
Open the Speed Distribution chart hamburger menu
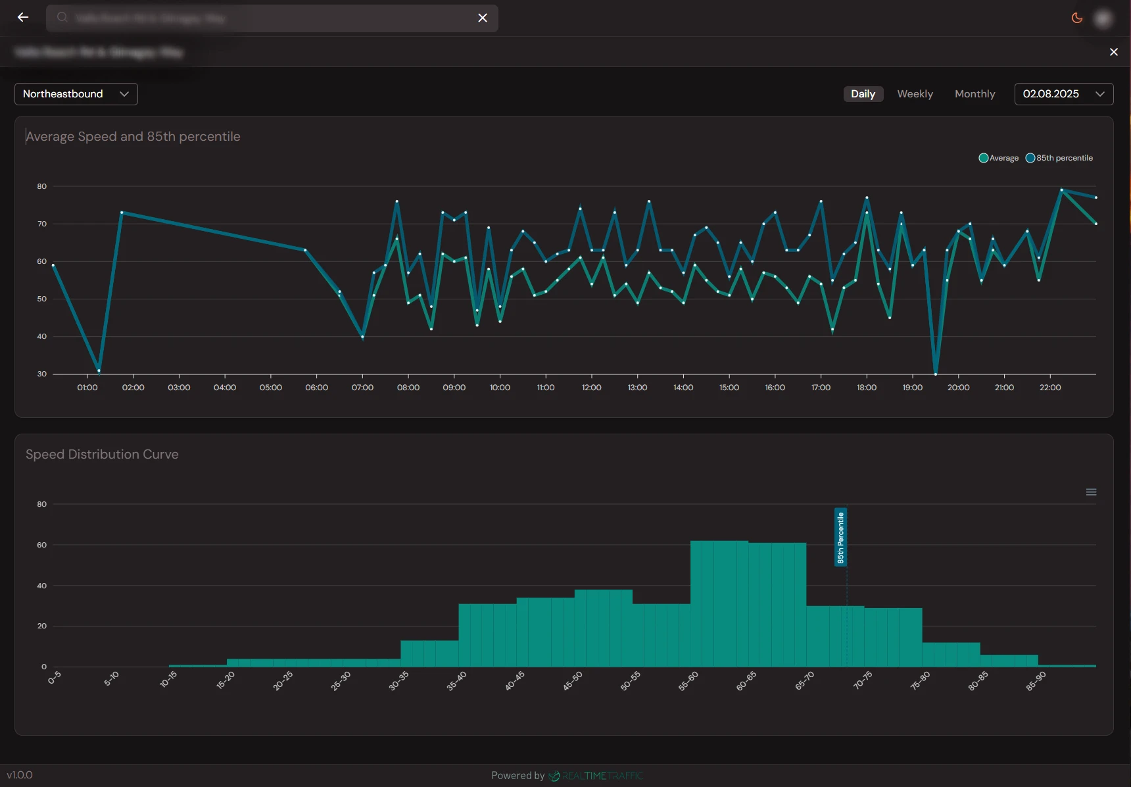(x=1091, y=492)
